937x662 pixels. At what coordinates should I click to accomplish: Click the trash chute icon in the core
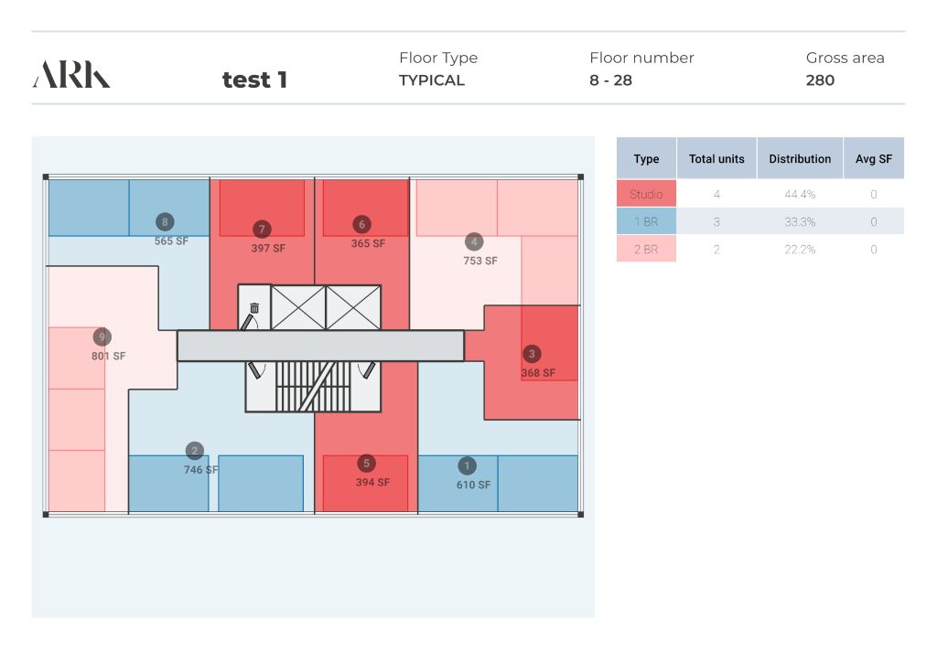point(254,308)
